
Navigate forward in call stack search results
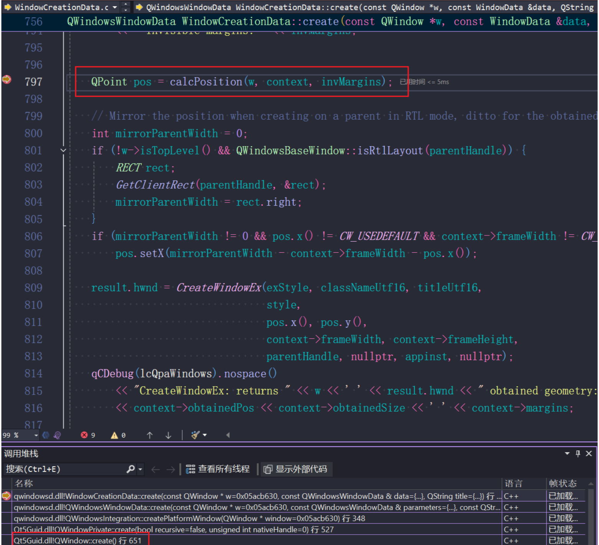click(171, 469)
